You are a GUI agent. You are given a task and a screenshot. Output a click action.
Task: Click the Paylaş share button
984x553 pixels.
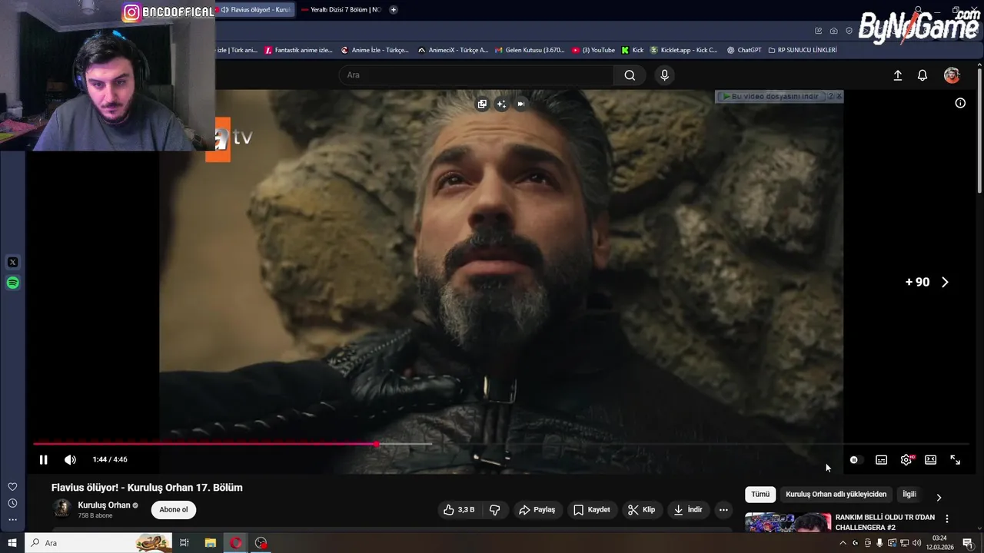pyautogui.click(x=537, y=509)
